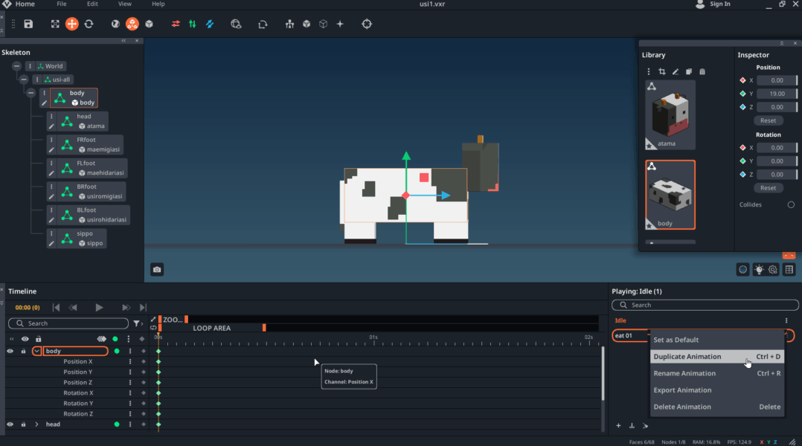Jump to the timeline start
The image size is (802, 446).
(x=57, y=308)
